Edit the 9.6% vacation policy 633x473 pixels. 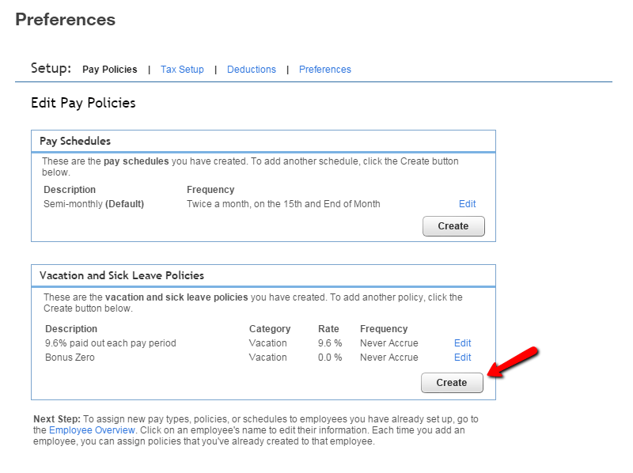pyautogui.click(x=462, y=343)
